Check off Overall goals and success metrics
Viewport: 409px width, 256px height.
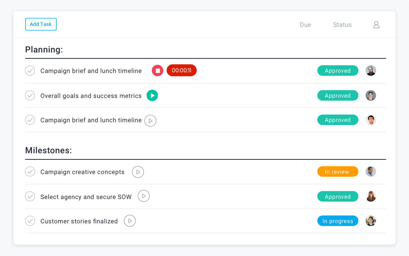[x=30, y=95]
